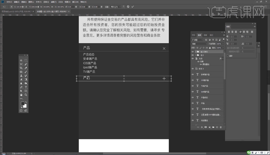Select the Lasso tool
This screenshot has height=155, width=270.
coord(21,64)
